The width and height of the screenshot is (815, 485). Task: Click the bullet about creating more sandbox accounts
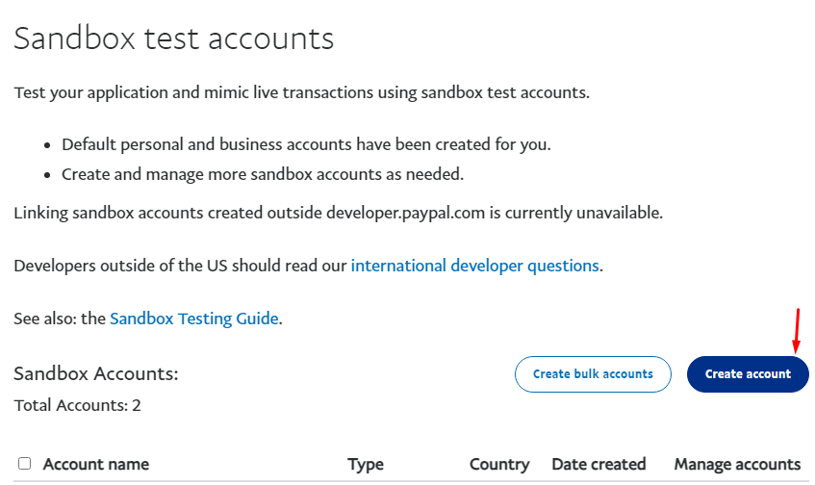[263, 174]
